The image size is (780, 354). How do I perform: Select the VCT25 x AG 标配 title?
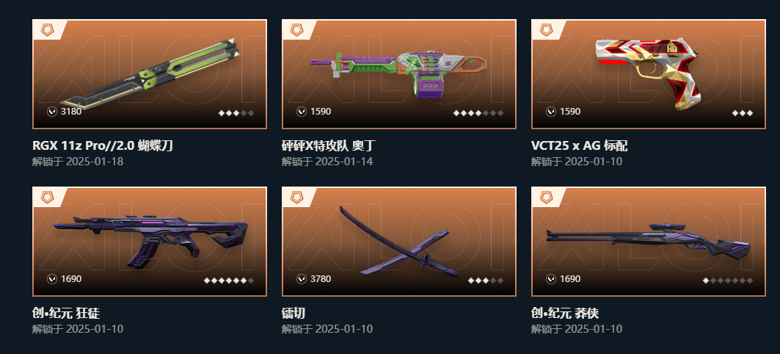tap(580, 146)
